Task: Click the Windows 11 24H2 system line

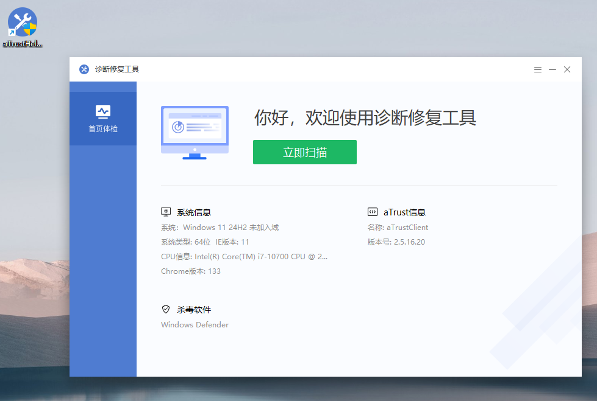Action: click(x=220, y=228)
